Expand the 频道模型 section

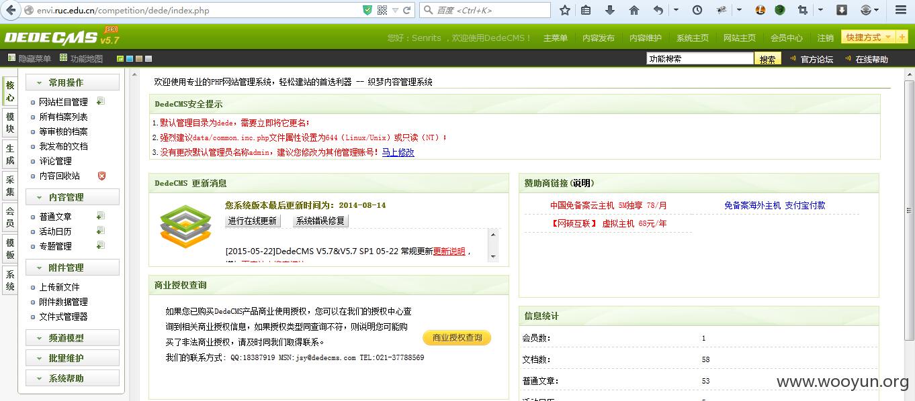(x=73, y=338)
